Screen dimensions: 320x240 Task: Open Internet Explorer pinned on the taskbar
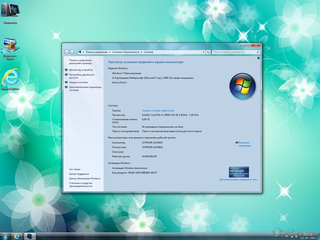point(17,236)
